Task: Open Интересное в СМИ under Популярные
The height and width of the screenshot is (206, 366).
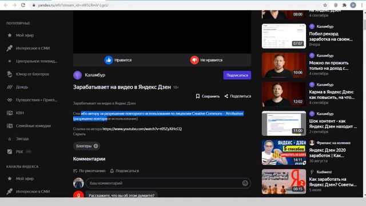Action: (x=33, y=48)
